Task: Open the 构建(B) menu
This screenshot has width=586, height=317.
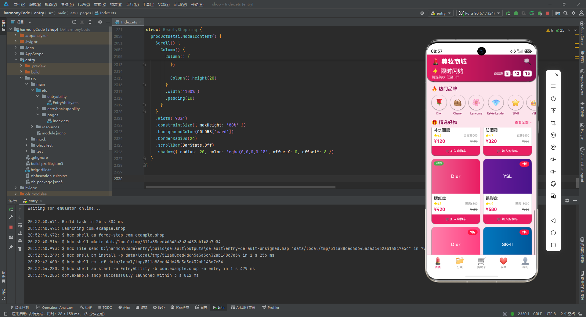Action: [x=116, y=4]
